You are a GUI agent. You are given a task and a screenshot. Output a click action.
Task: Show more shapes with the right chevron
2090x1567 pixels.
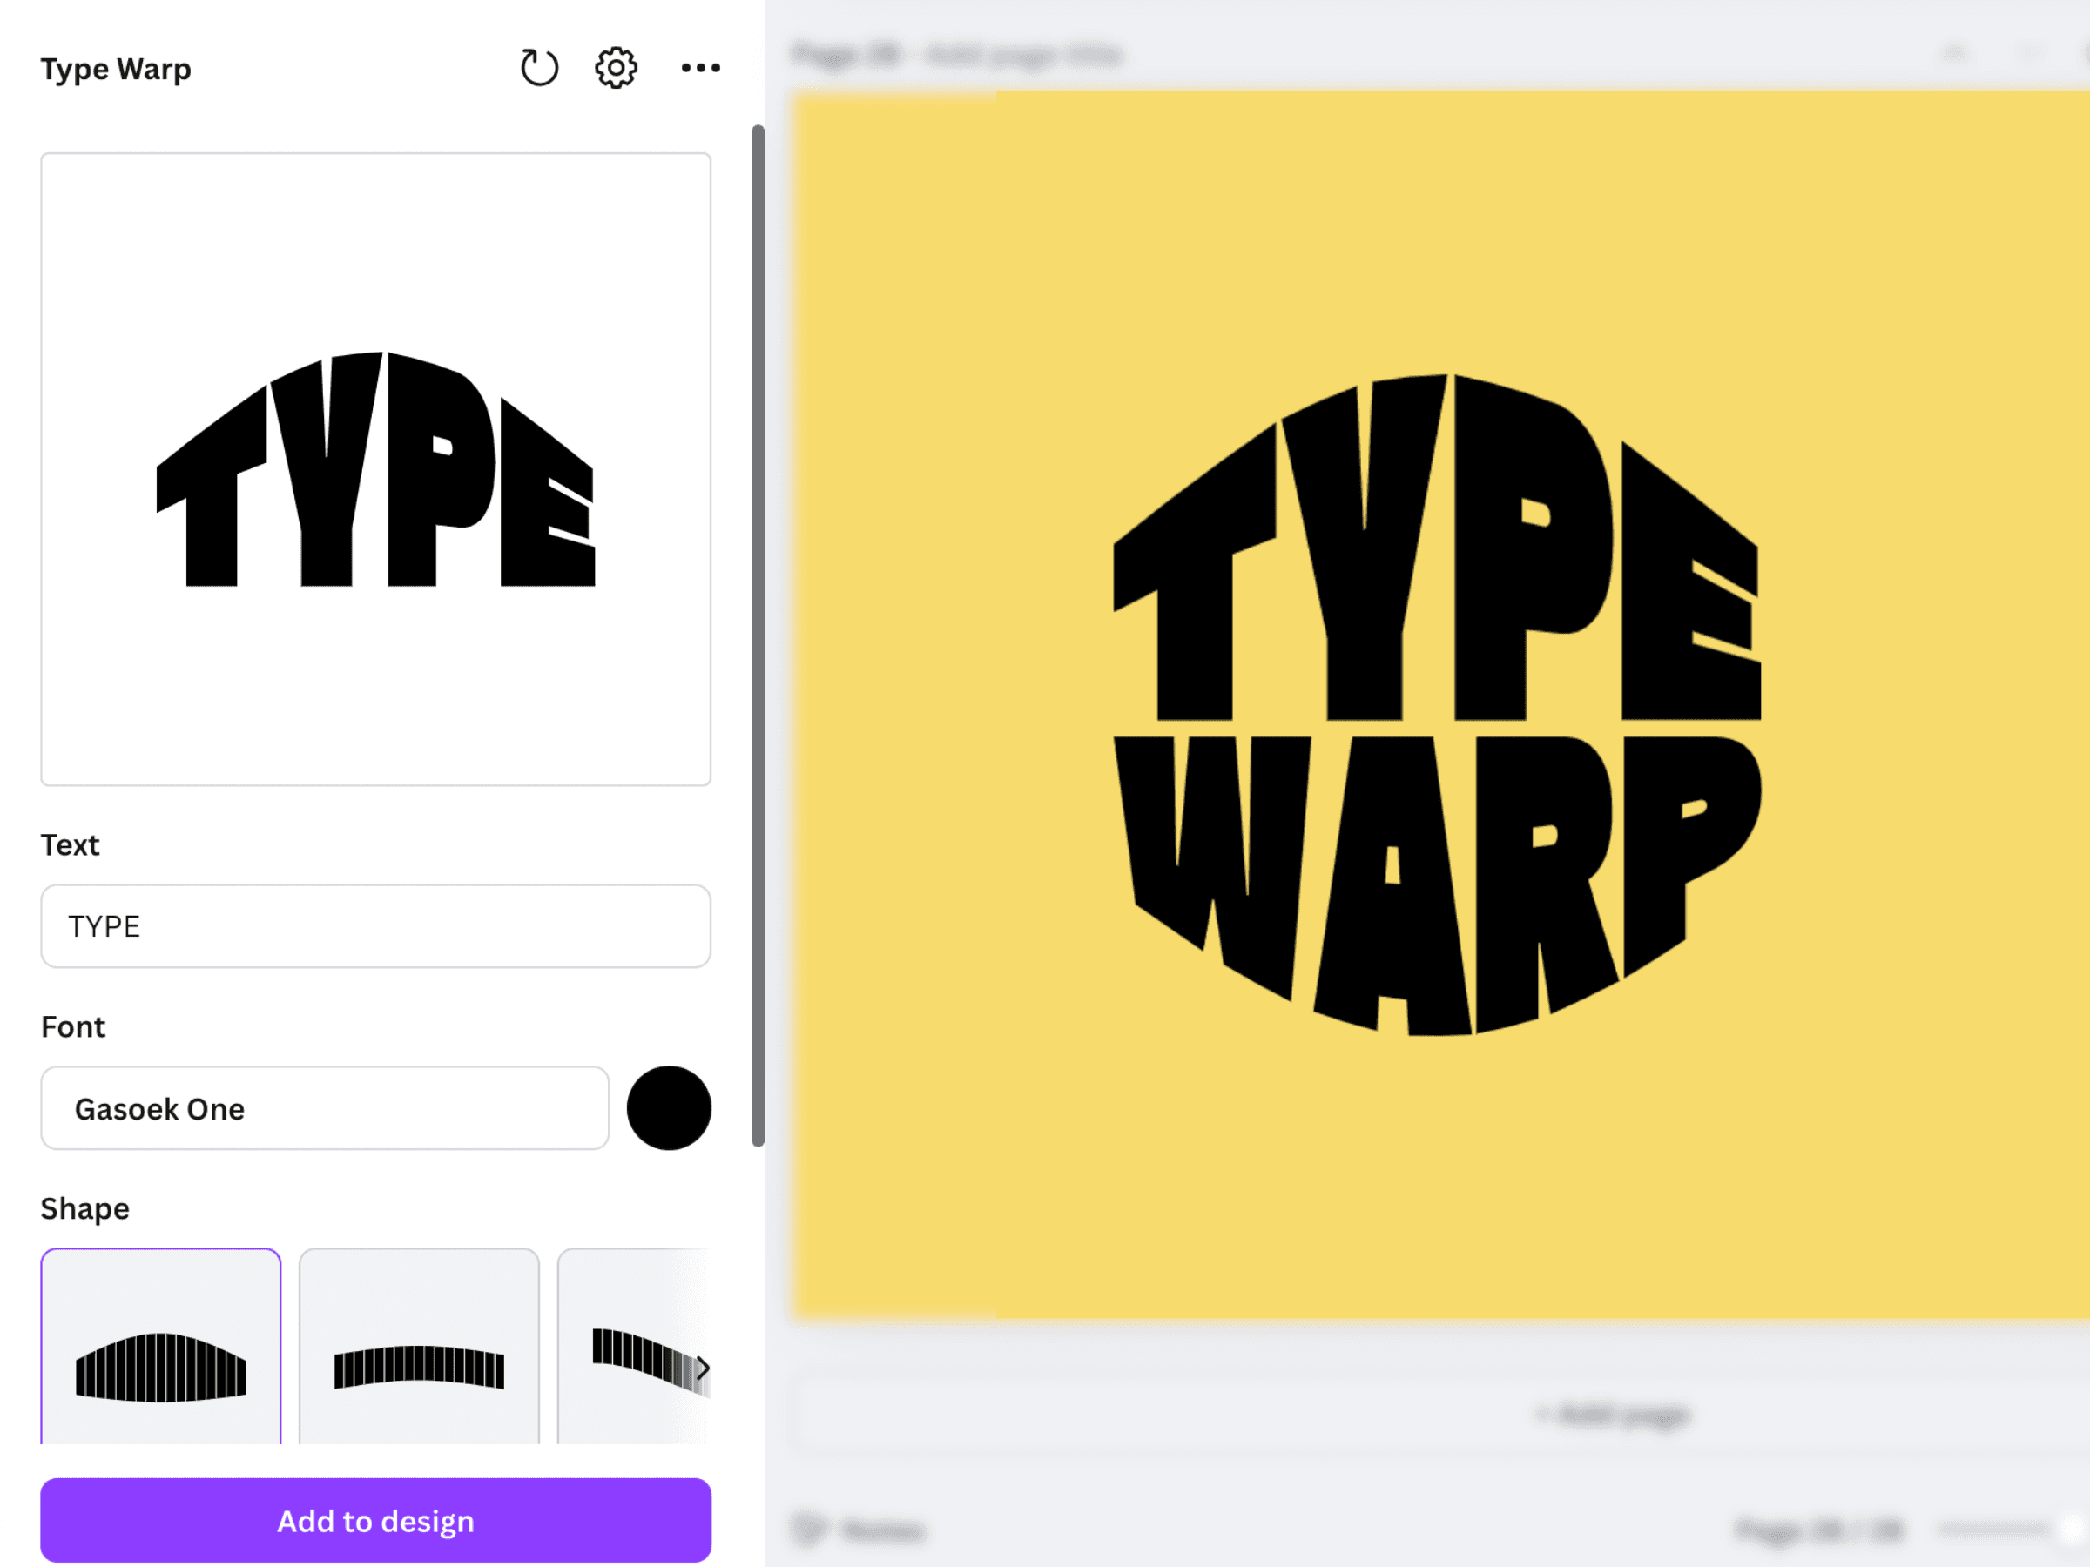click(702, 1368)
